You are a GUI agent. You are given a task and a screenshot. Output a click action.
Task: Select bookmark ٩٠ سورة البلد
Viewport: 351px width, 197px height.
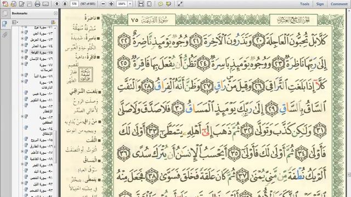(x=43, y=171)
